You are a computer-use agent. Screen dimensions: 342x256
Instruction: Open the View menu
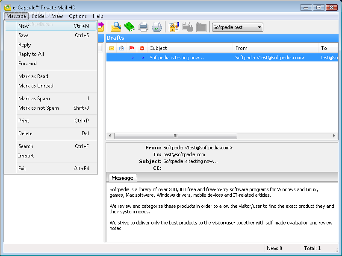tap(57, 16)
